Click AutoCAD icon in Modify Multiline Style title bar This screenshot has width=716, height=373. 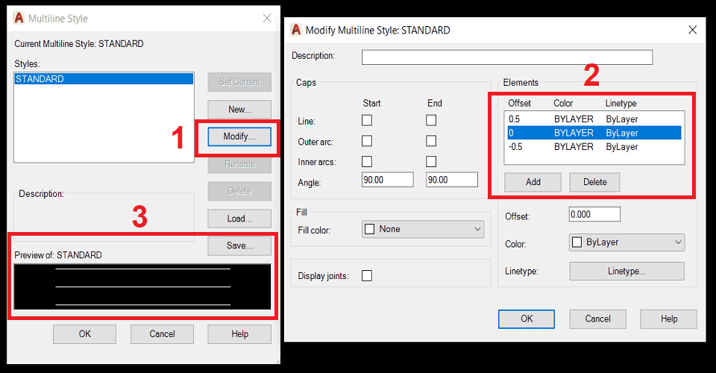coord(296,30)
